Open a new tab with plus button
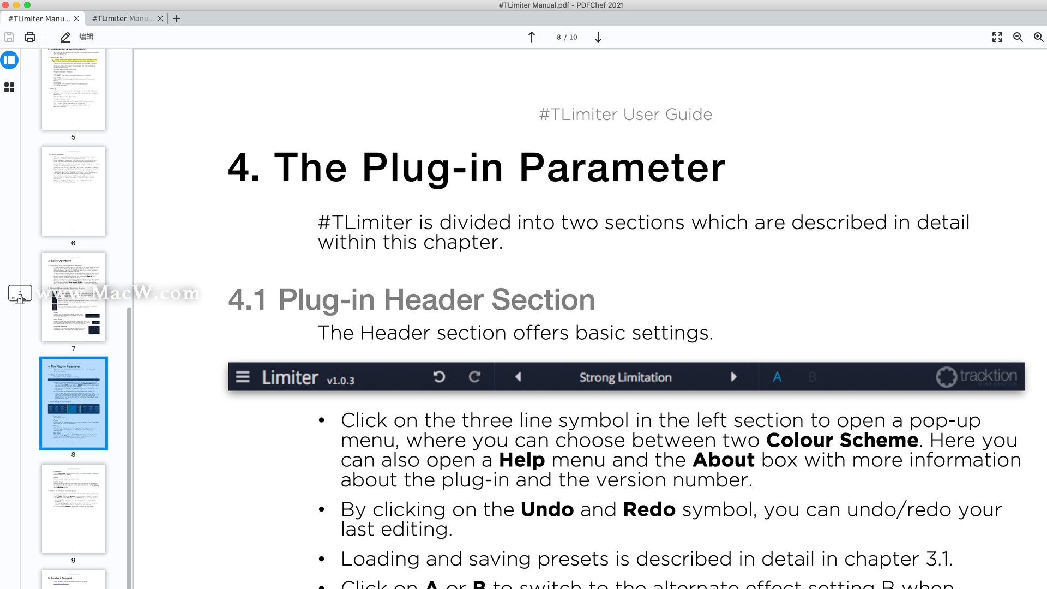This screenshot has height=589, width=1047. tap(177, 19)
